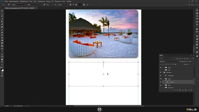Image resolution: width=199 pixels, height=112 pixels.
Task: Delete layer using trash icon
Action: point(191,90)
